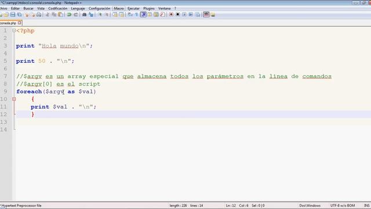This screenshot has width=371, height=209.
Task: Close the consola.php tab with its X
Action: tap(19, 23)
